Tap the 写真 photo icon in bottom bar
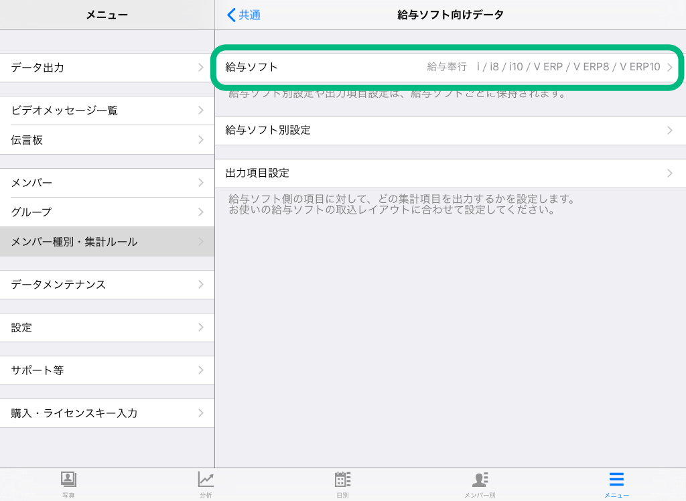 coord(68,480)
